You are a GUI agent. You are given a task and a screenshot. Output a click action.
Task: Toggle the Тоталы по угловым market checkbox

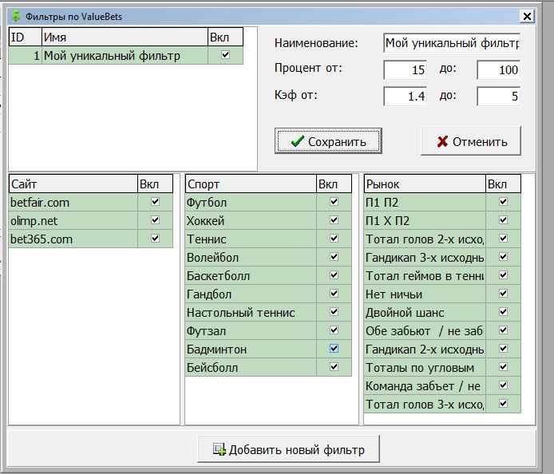(503, 367)
